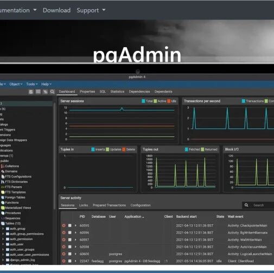Expand details arrow for PID 60600 row
274x273 pixels.
[x=75, y=254]
